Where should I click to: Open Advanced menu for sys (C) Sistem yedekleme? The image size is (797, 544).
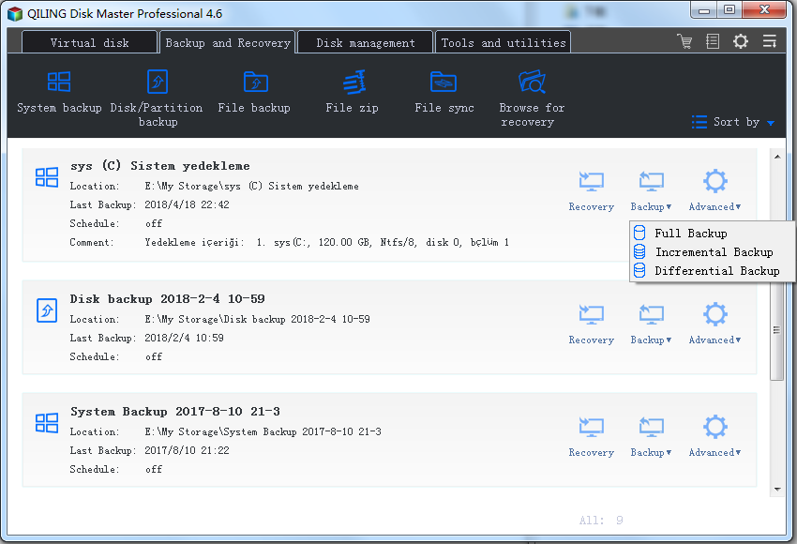click(714, 190)
